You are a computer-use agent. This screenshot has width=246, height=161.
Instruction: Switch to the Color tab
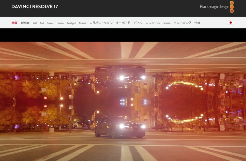click(x=50, y=23)
